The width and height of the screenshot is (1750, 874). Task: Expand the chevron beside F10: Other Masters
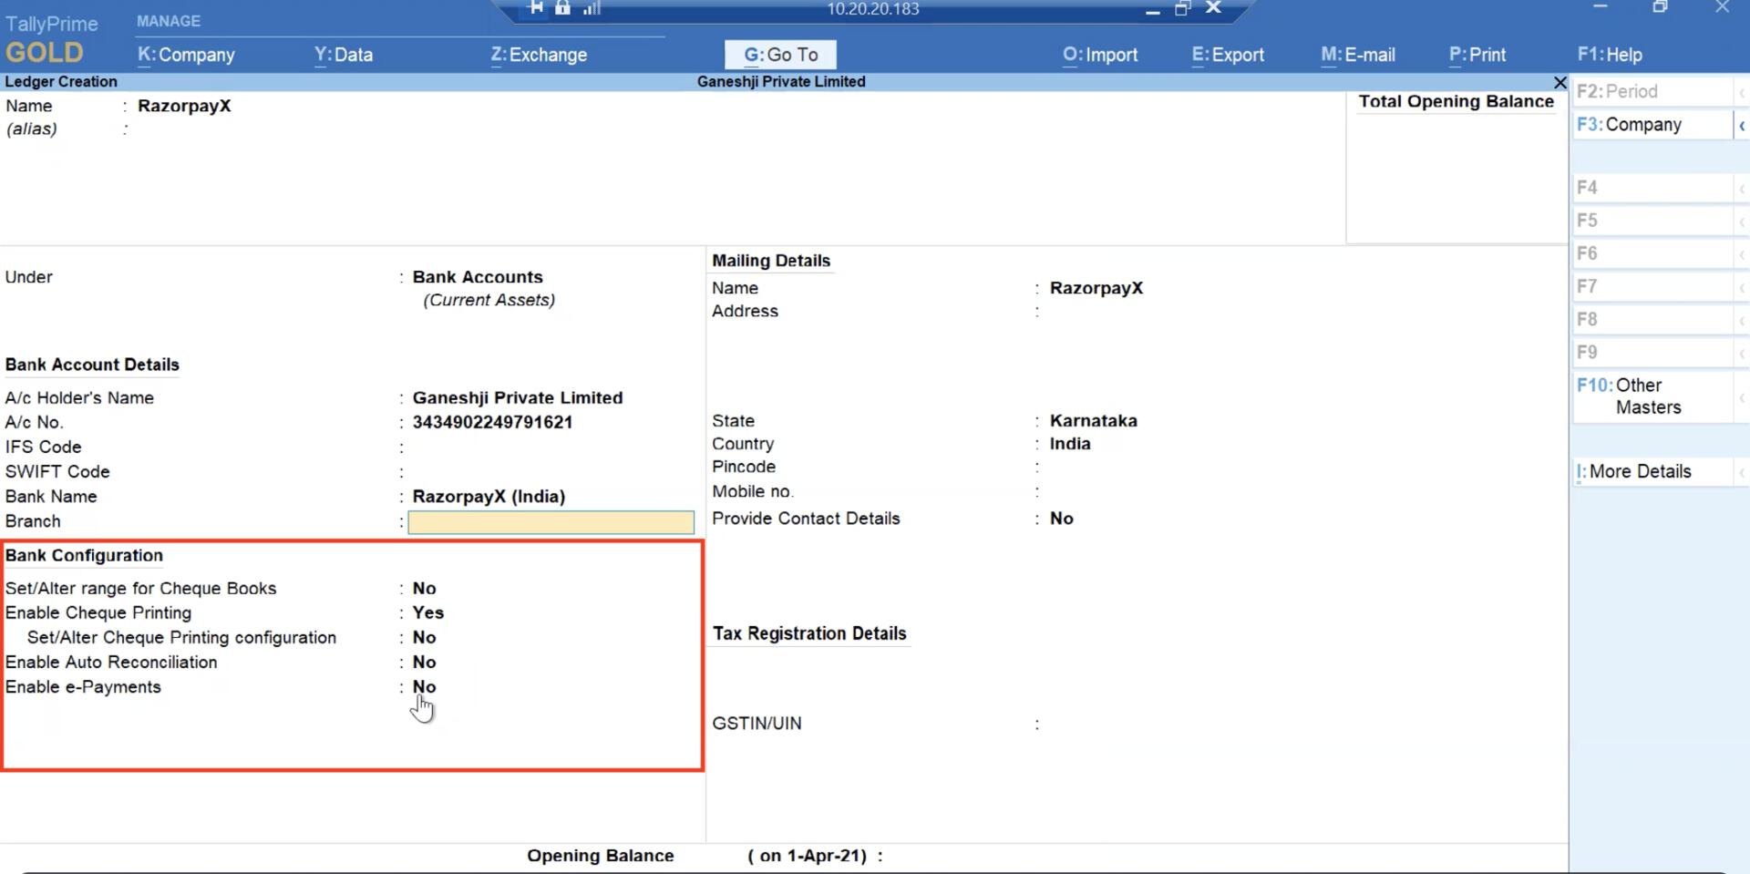pos(1741,397)
